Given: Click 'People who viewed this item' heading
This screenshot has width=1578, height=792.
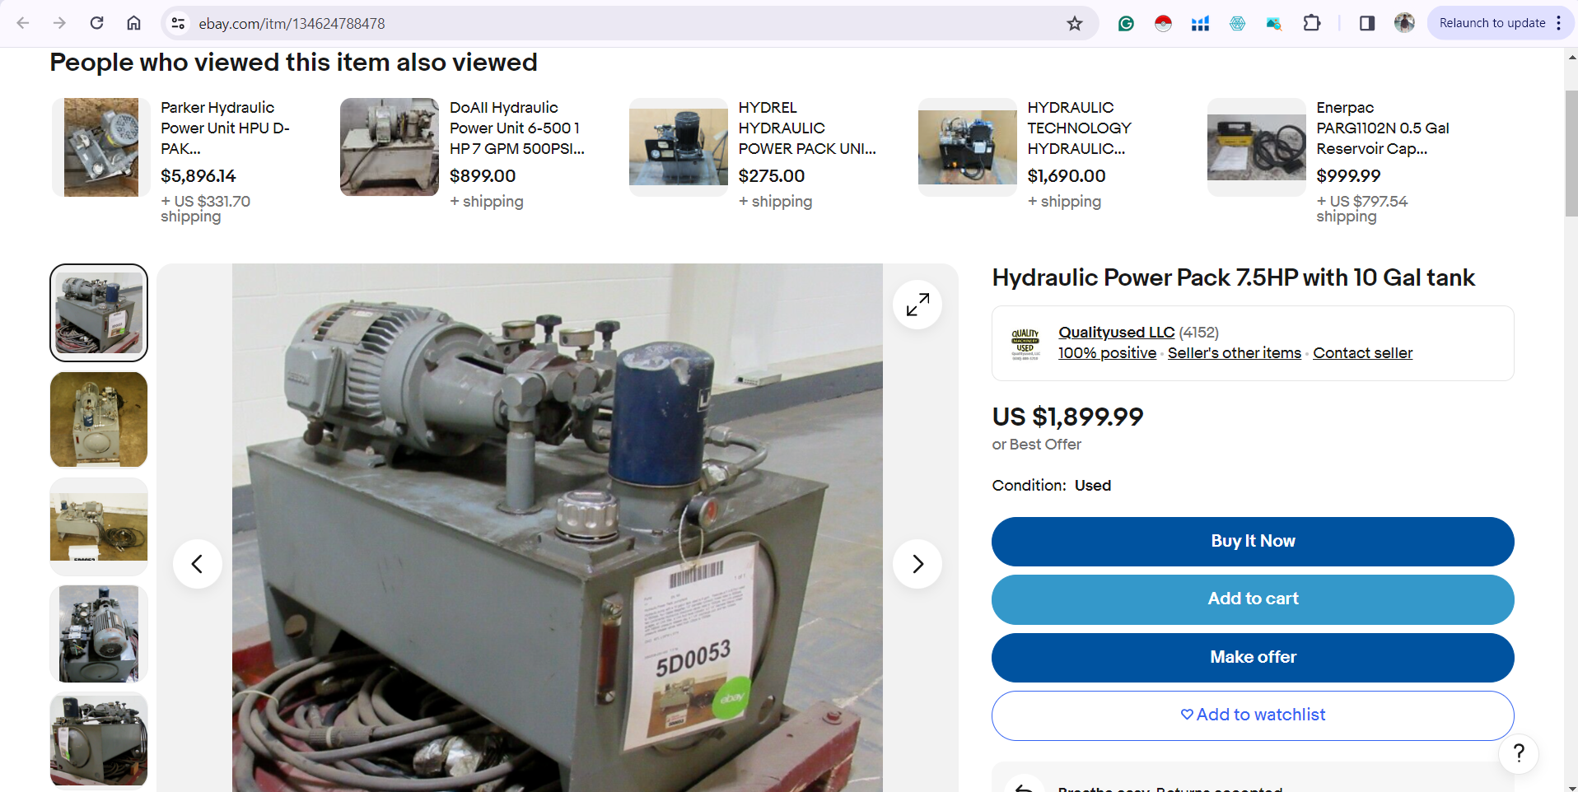Looking at the screenshot, I should click(x=293, y=63).
